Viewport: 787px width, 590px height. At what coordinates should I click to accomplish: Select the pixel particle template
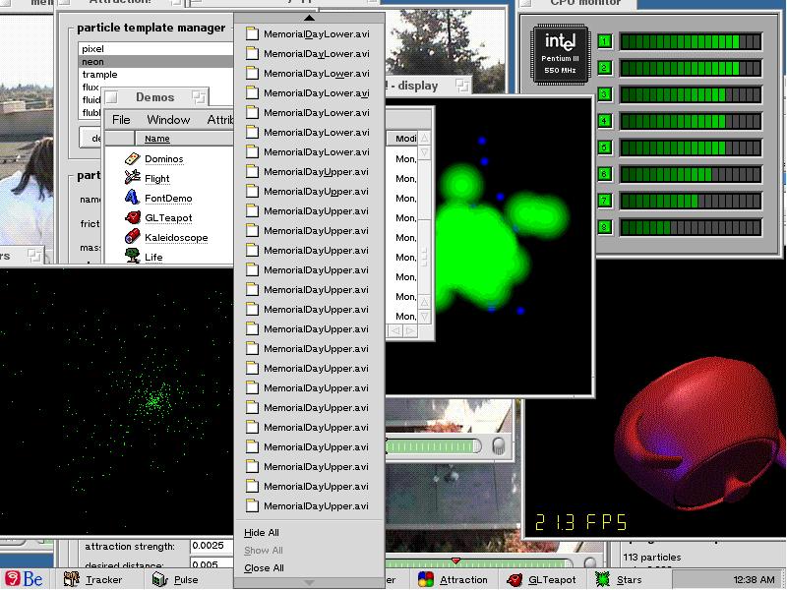pyautogui.click(x=93, y=48)
